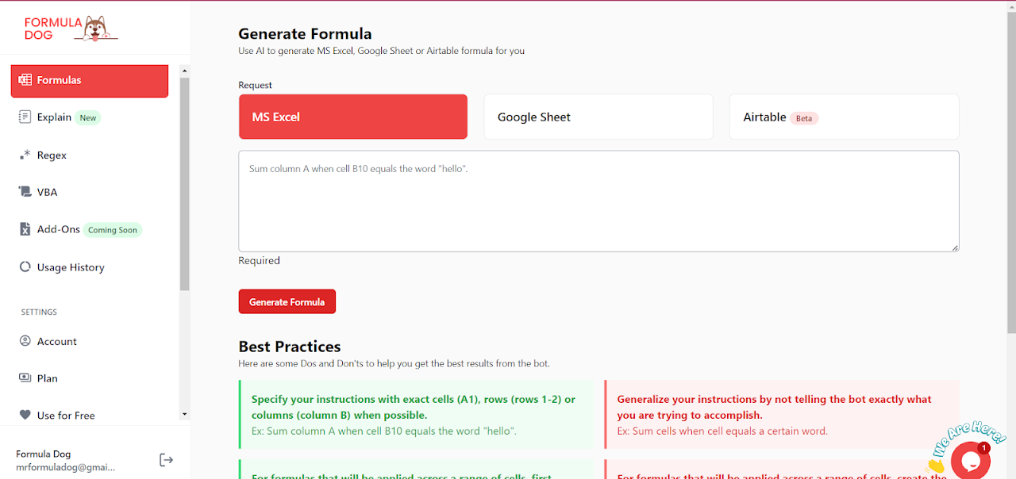The height and width of the screenshot is (479, 1016).
Task: Click the Generate Formula button
Action: pos(287,301)
